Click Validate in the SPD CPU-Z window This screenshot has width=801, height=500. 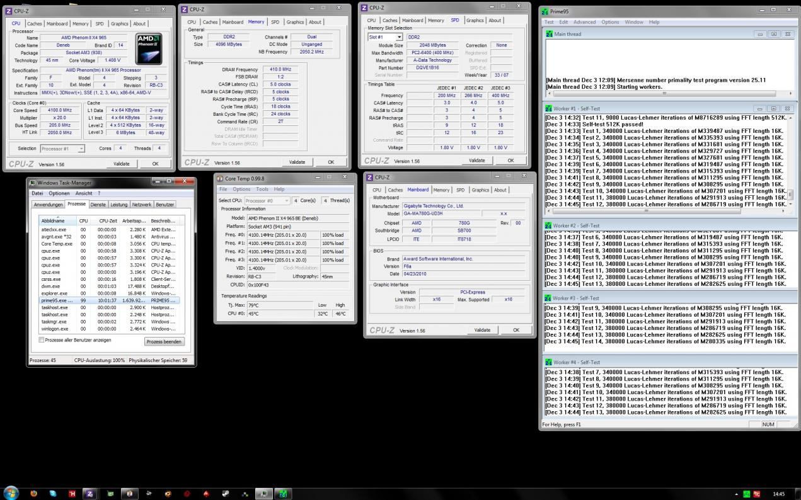477,160
